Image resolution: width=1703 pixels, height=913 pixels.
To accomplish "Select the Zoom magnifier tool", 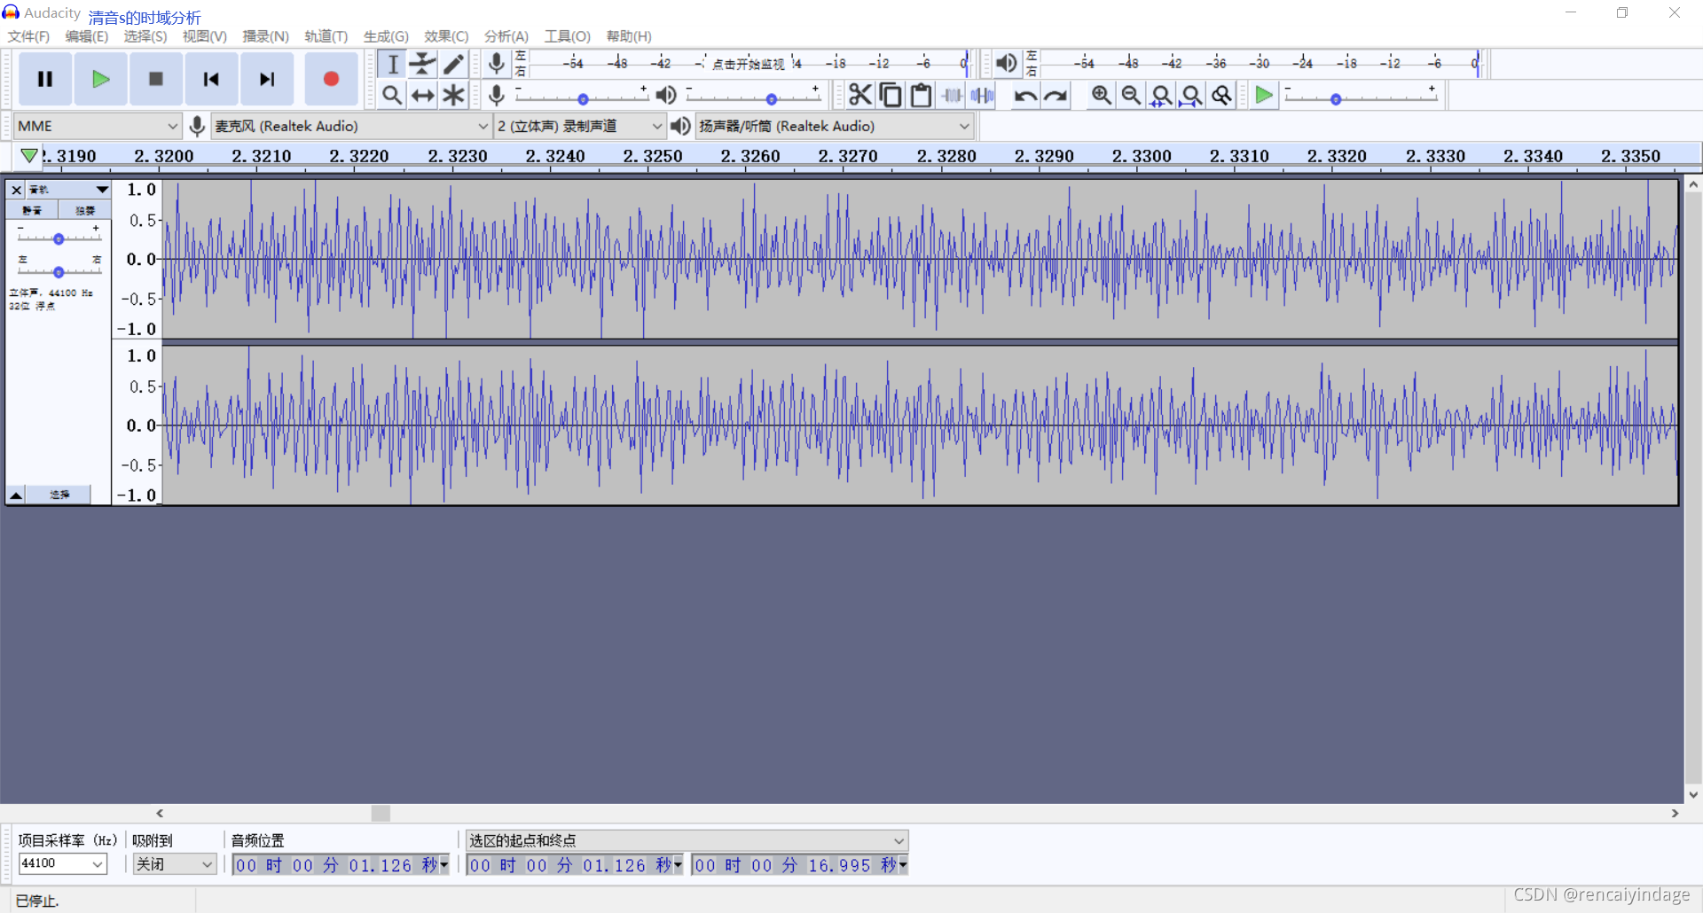I will click(391, 95).
